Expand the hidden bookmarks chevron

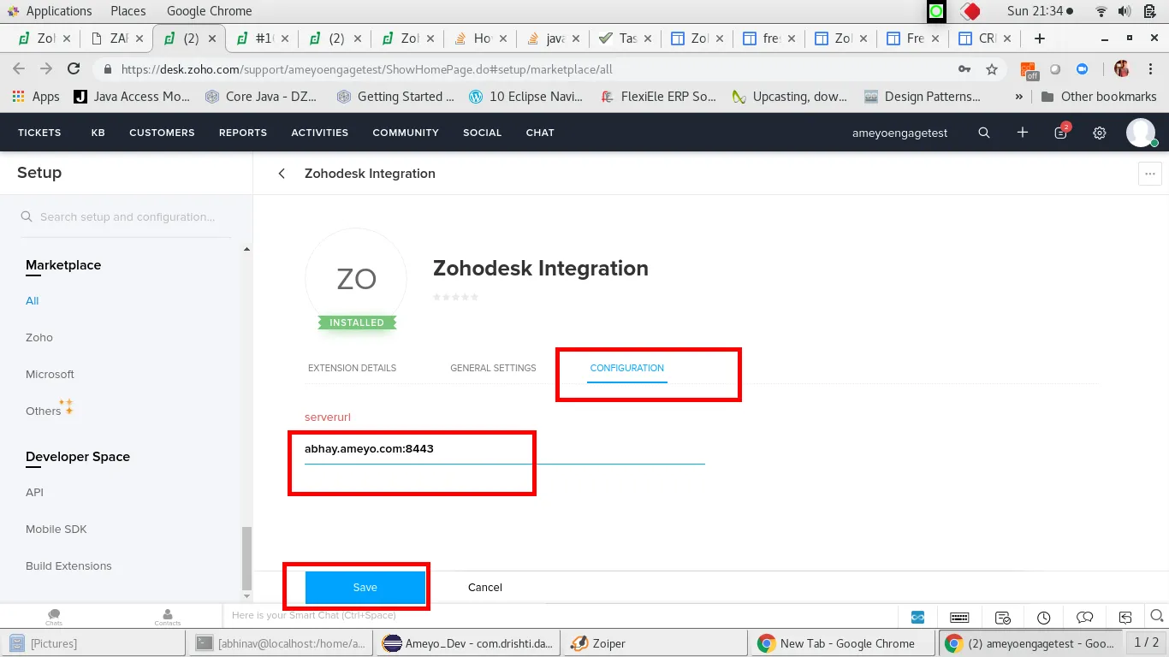click(x=1018, y=97)
